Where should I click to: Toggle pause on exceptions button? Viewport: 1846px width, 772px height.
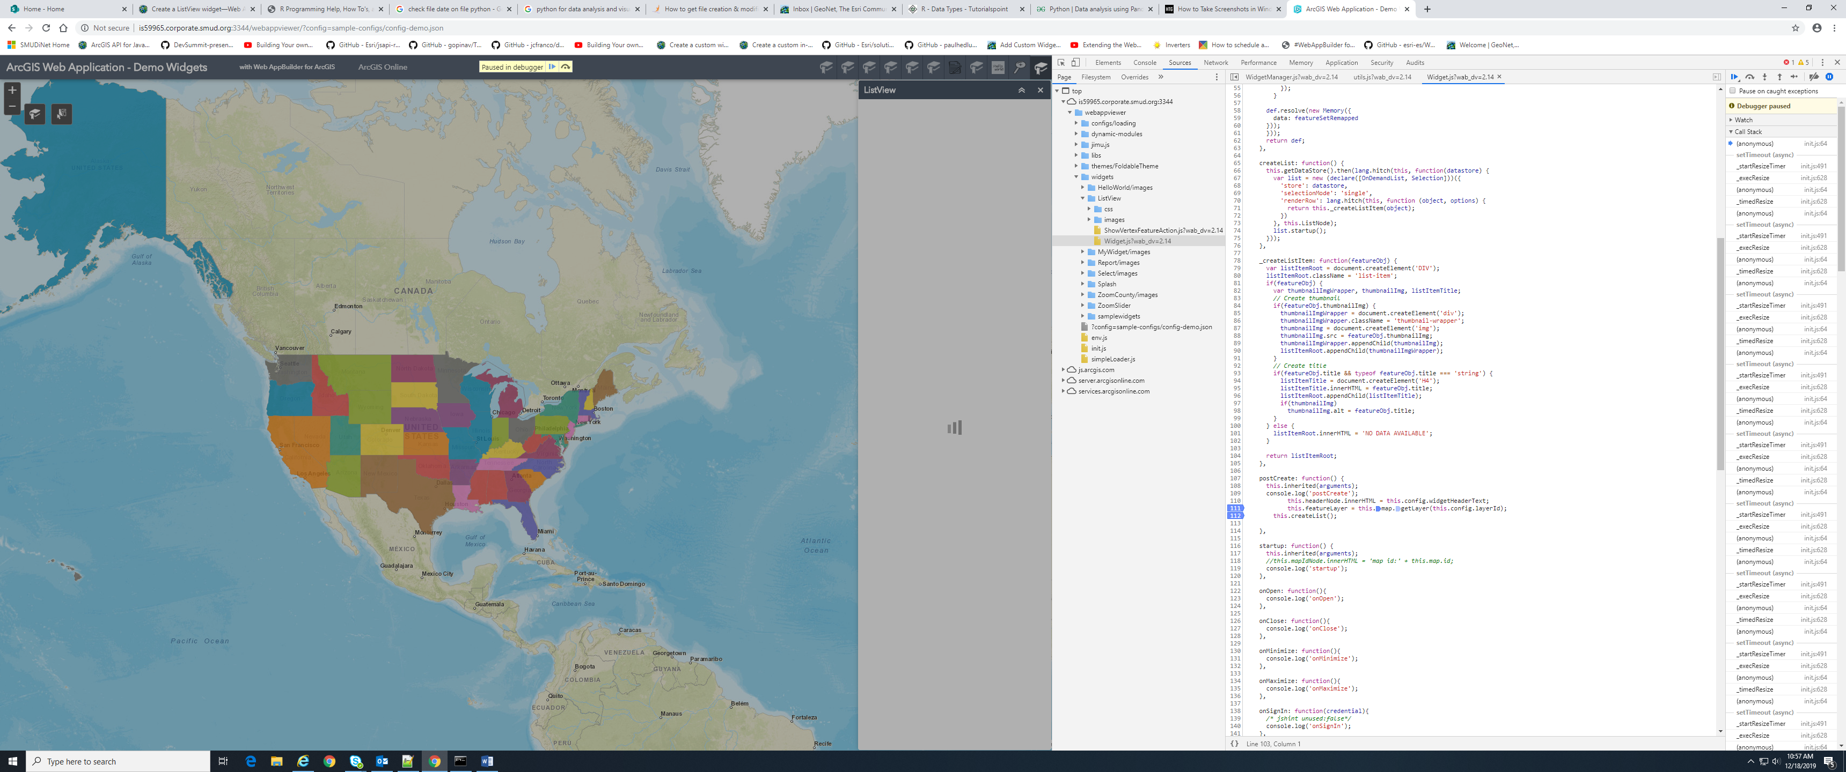click(1829, 77)
